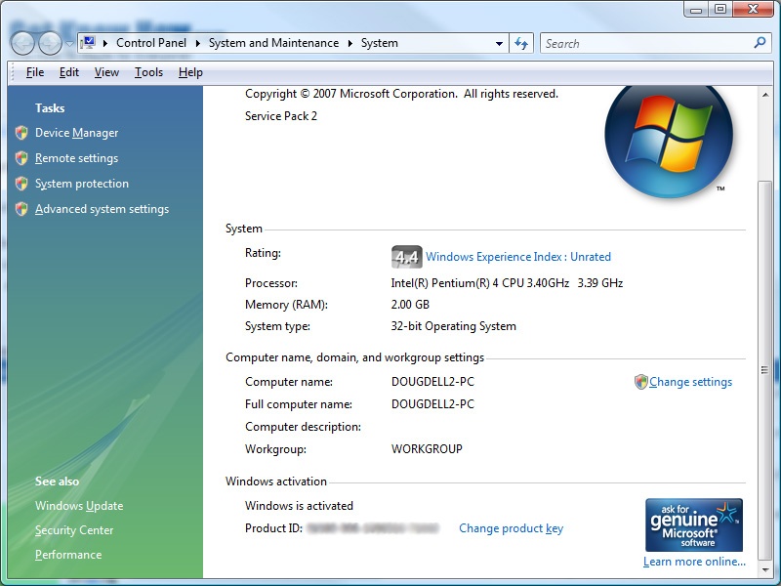Open Windows Experience Index: Unrated link
781x586 pixels.
pyautogui.click(x=518, y=257)
